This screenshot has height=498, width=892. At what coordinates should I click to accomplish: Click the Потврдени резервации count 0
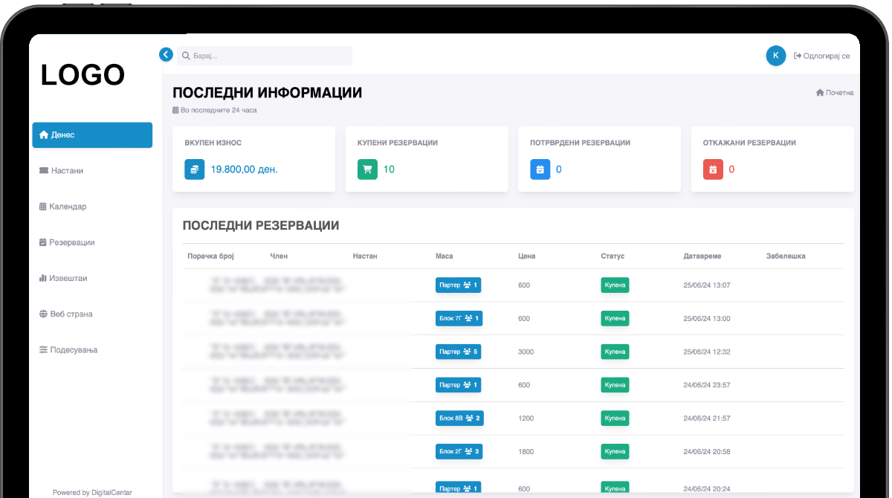click(559, 169)
